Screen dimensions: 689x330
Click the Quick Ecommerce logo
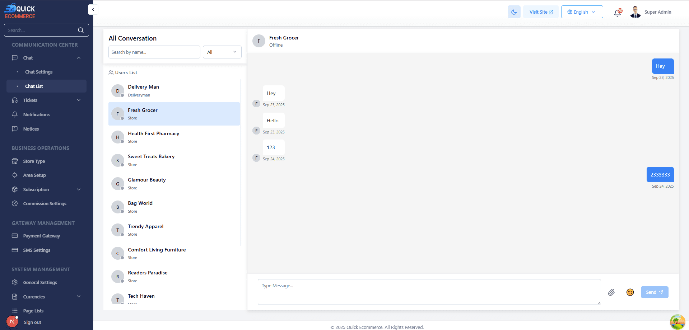pos(20,11)
